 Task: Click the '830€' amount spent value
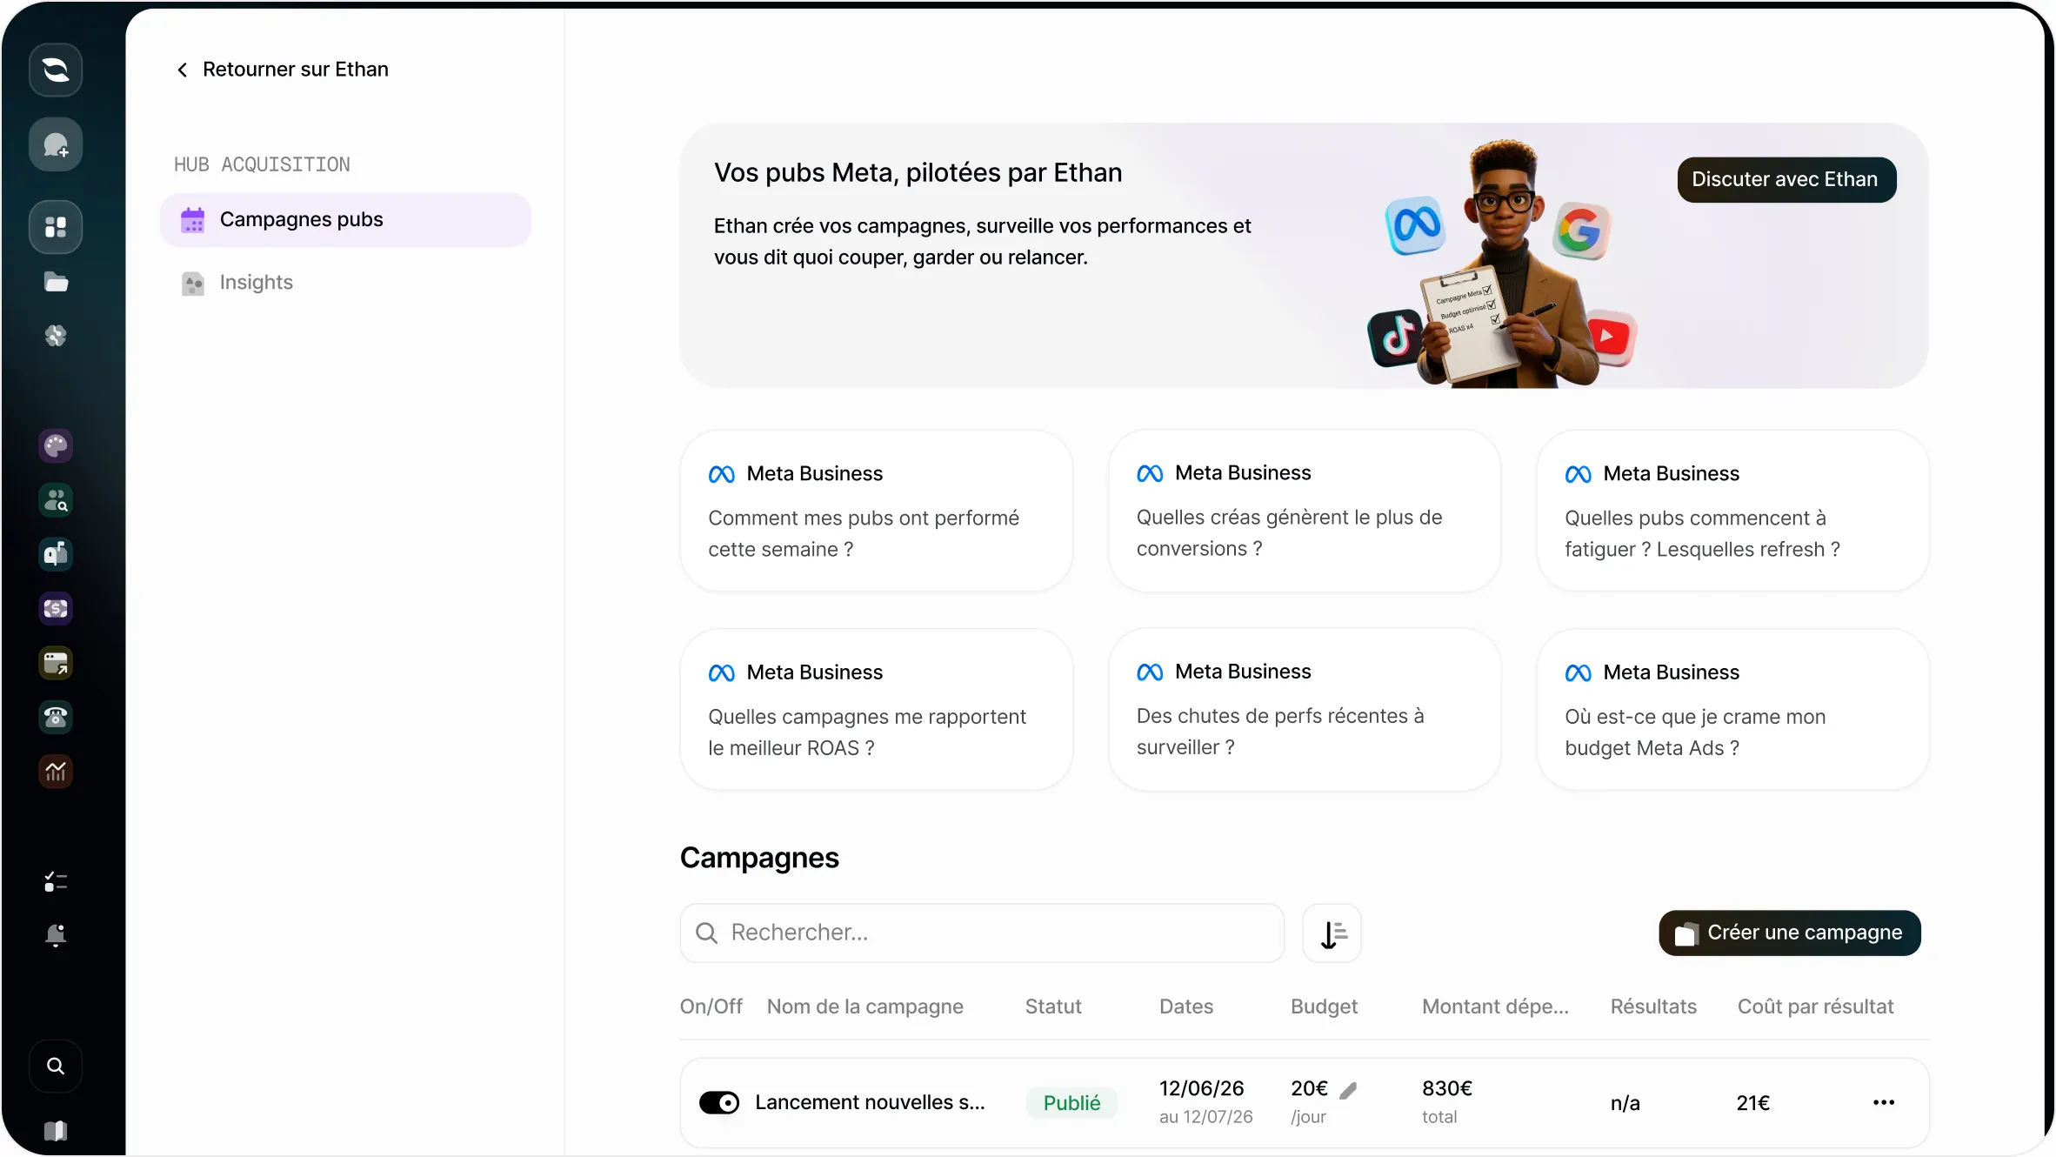(1447, 1088)
